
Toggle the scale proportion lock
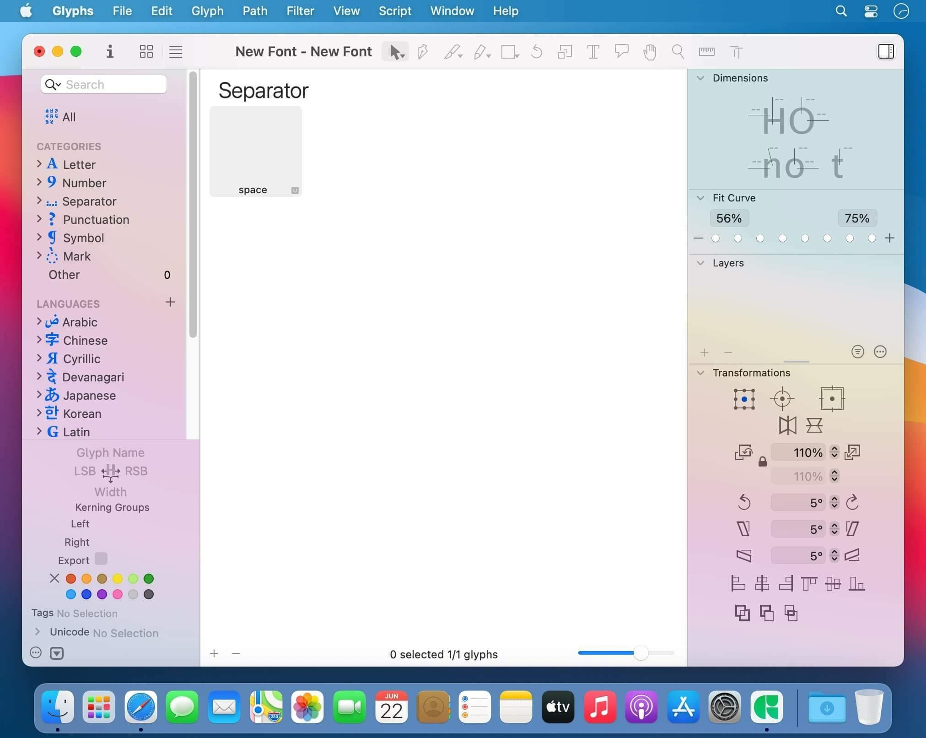pyautogui.click(x=762, y=461)
